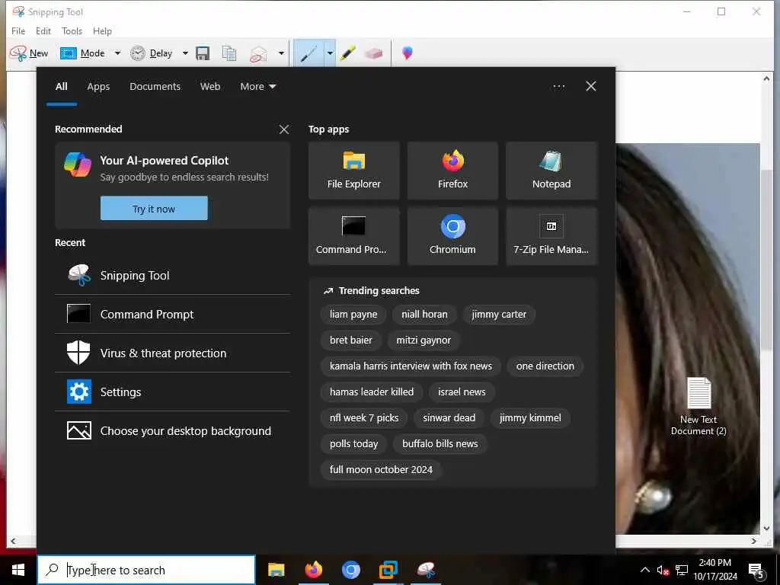Launch Firefox from Top apps
Viewport: 780px width, 585px height.
tap(452, 171)
